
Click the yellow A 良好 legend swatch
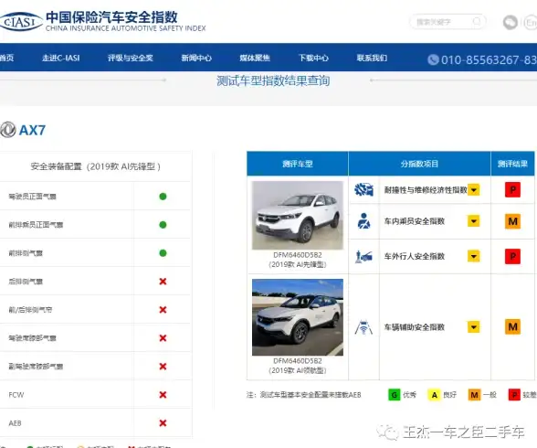point(434,395)
